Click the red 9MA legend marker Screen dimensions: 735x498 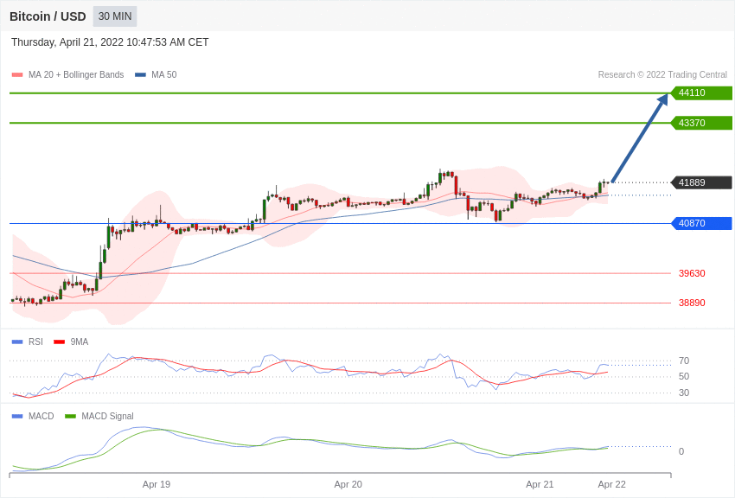59,342
